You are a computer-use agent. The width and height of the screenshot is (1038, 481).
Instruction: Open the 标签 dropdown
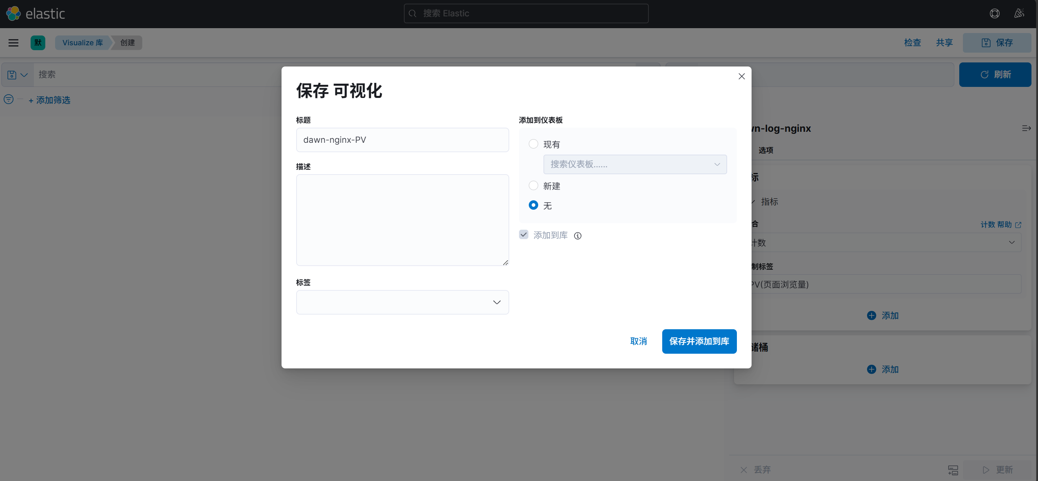pyautogui.click(x=402, y=302)
